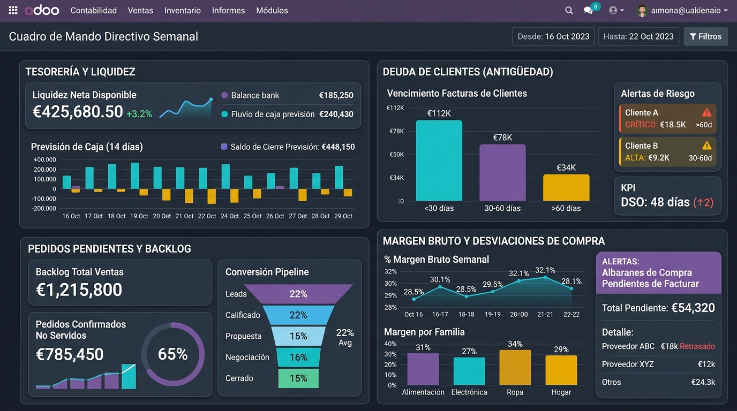Click the Proveedor XYZ row

[658, 364]
